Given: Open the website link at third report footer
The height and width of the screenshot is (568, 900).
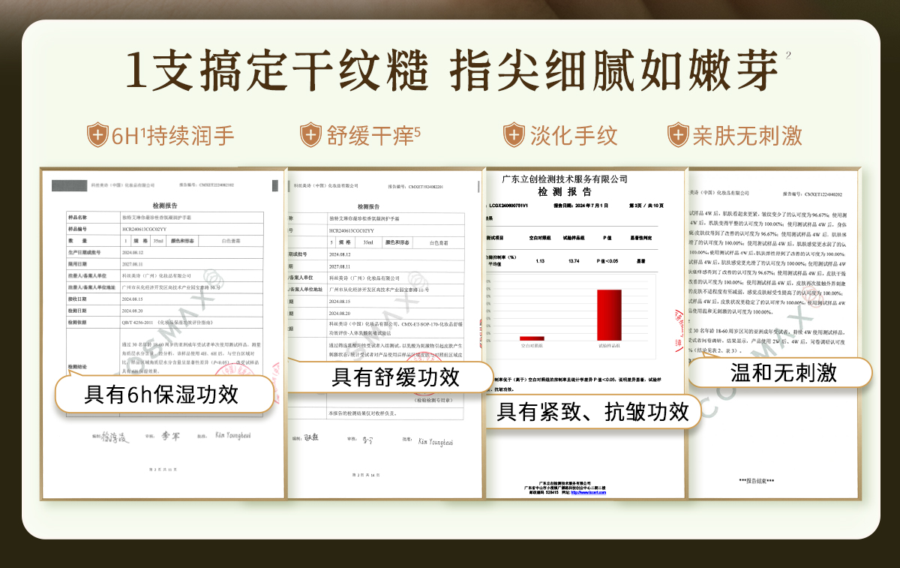Looking at the screenshot, I should coord(591,492).
